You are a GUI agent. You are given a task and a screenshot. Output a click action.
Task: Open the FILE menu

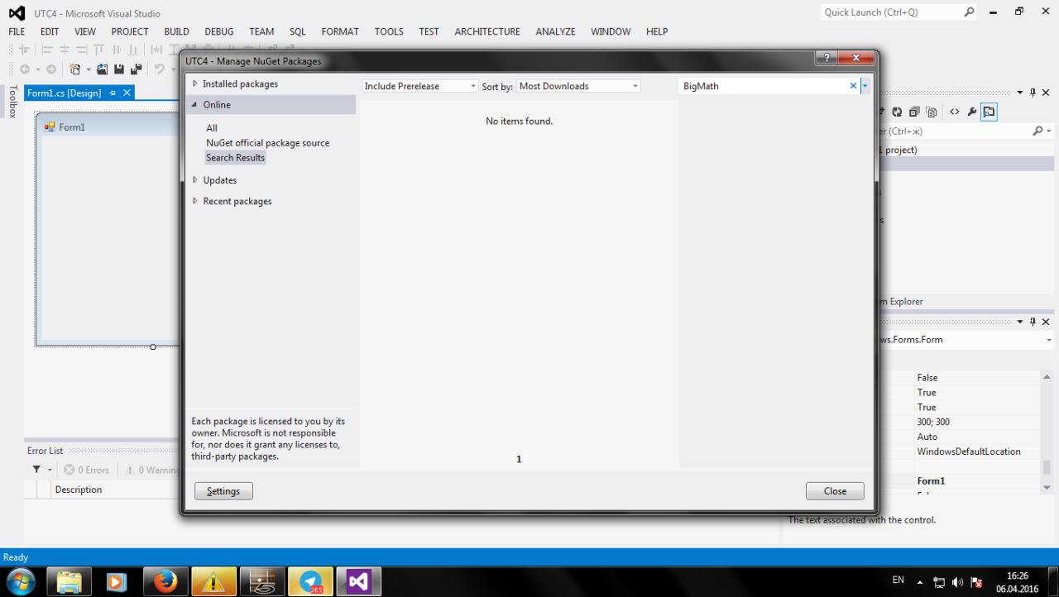click(x=17, y=31)
